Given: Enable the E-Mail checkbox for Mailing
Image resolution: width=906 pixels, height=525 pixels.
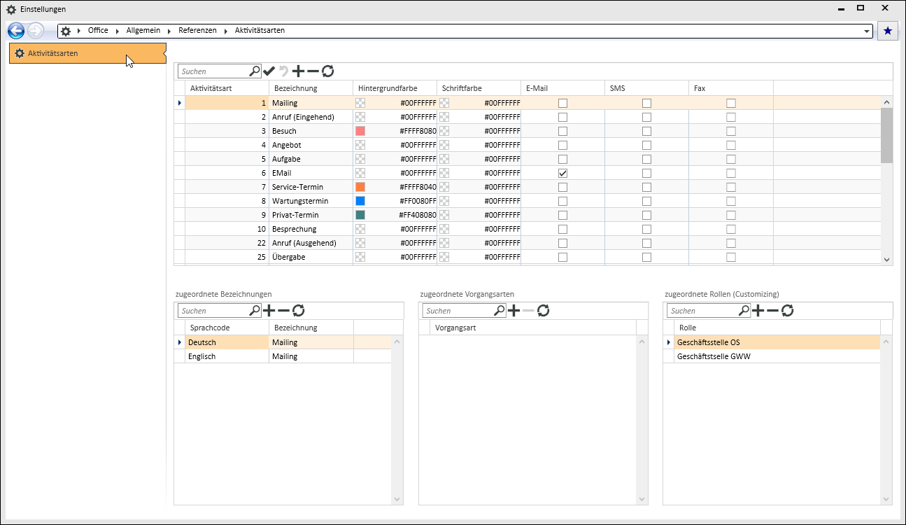Looking at the screenshot, I should [562, 103].
